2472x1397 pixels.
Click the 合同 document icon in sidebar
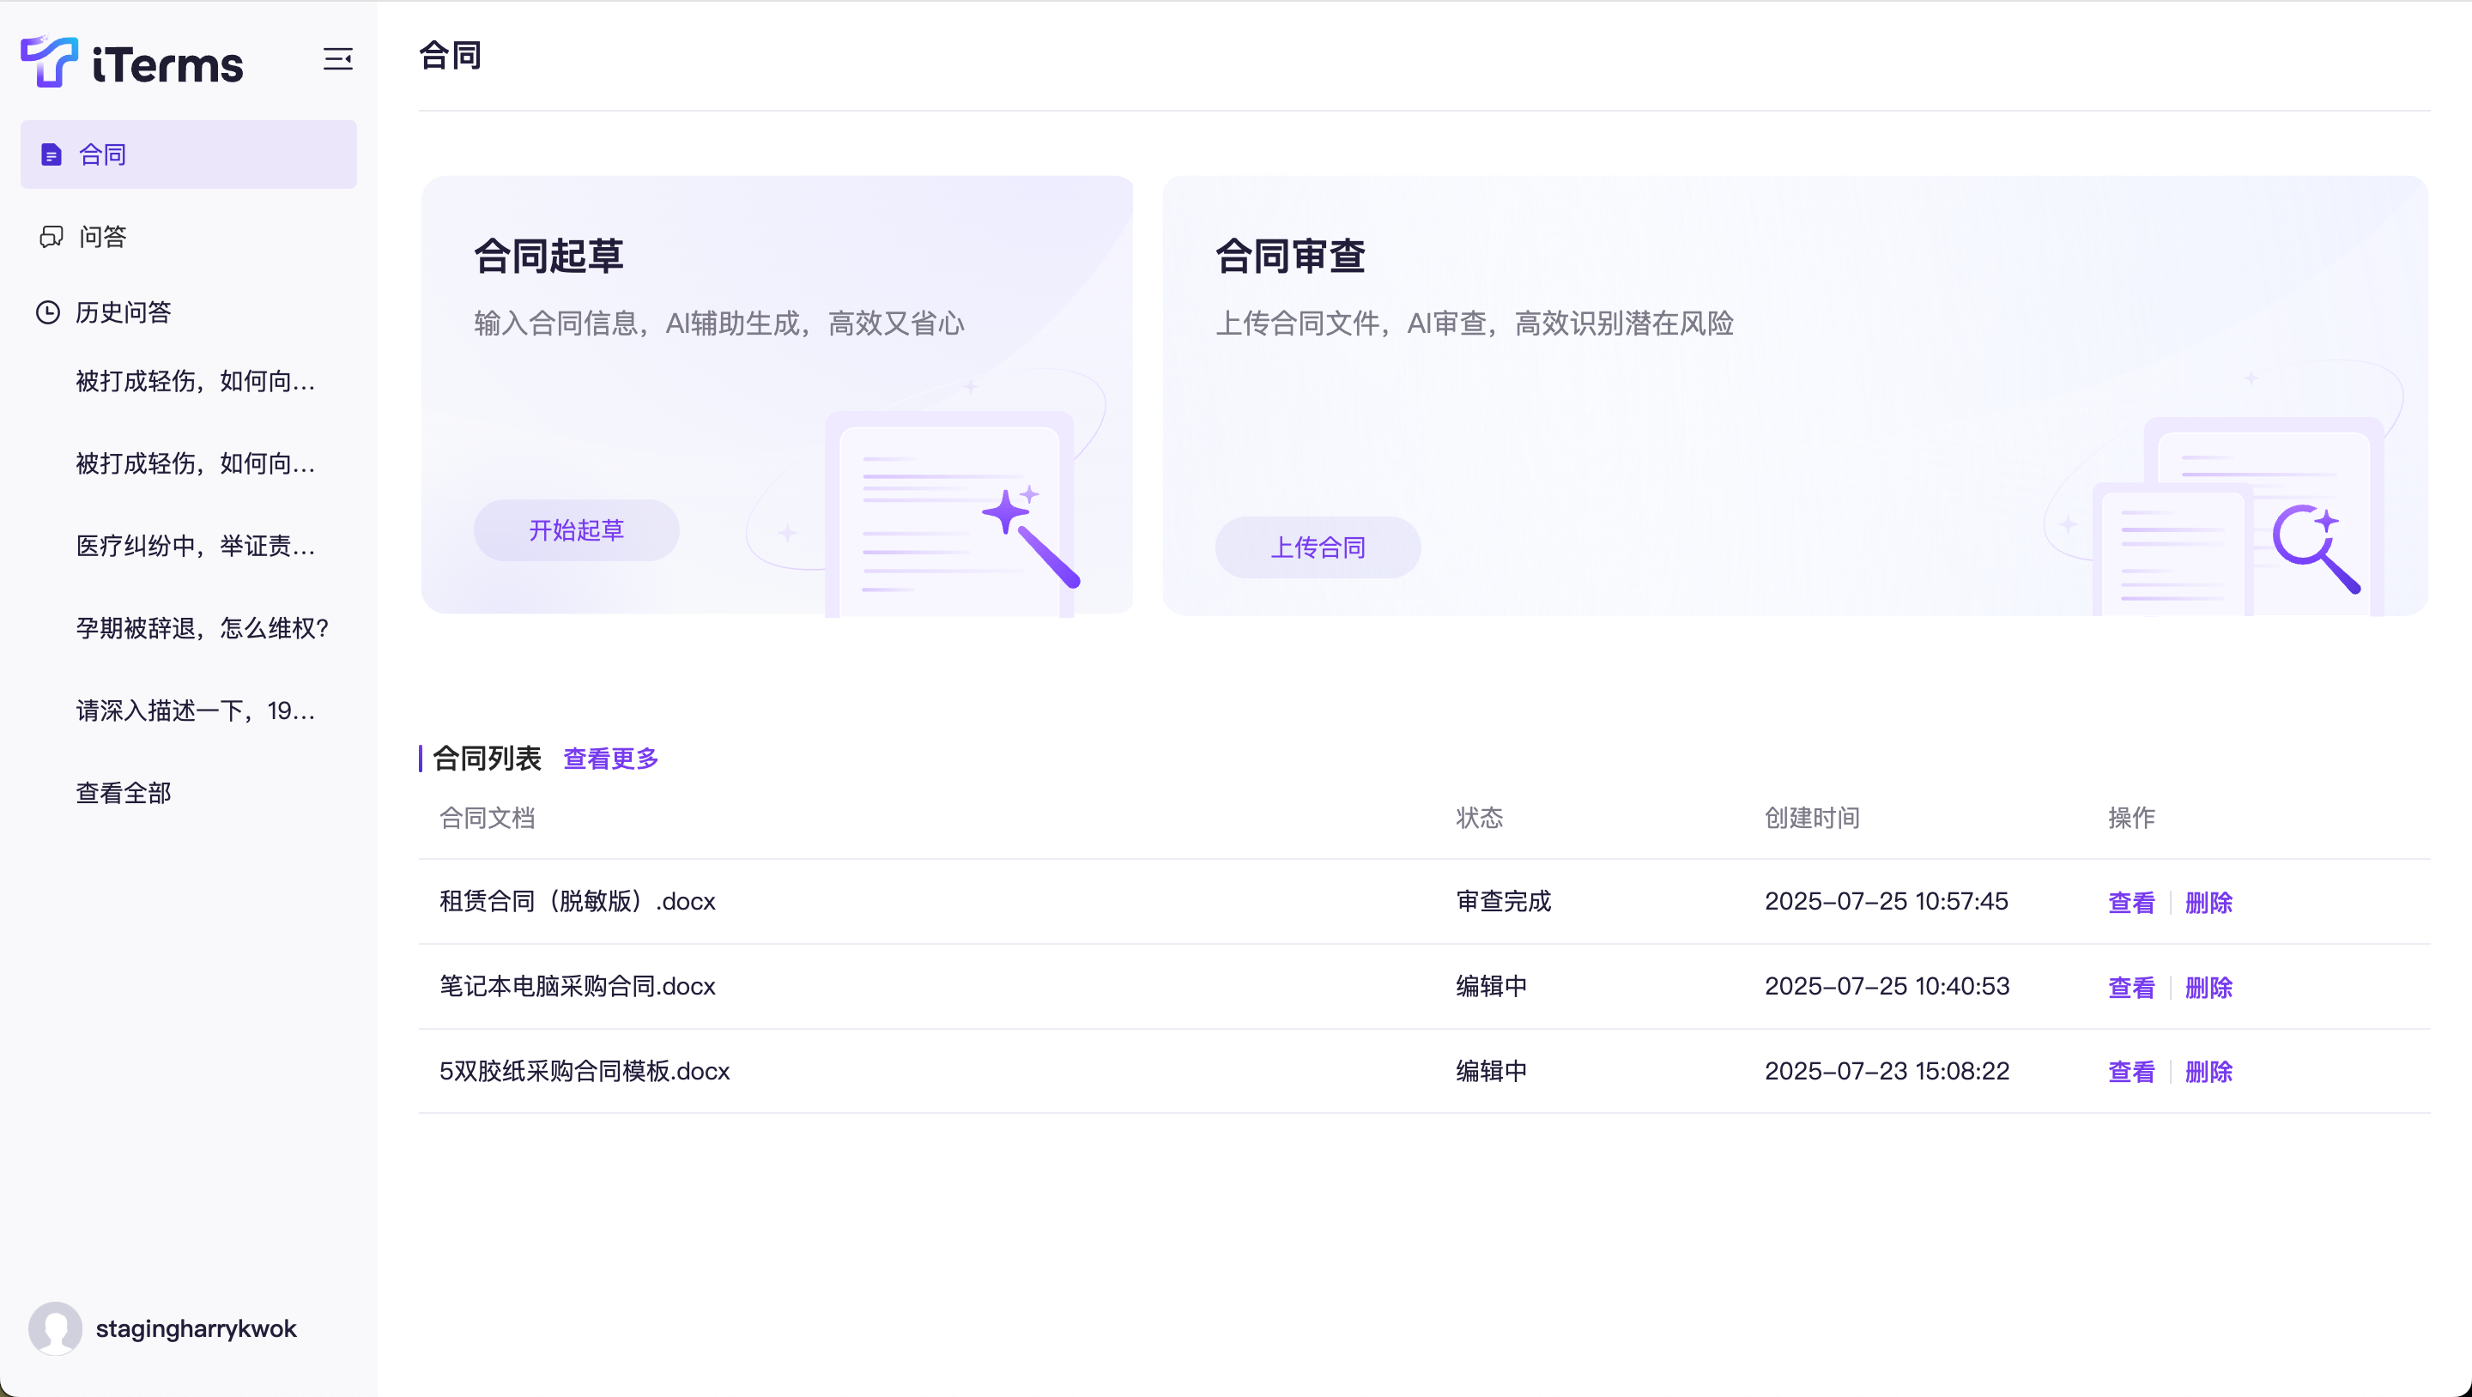point(51,154)
